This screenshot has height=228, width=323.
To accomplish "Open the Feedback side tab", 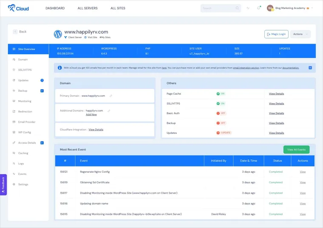I will [x=3, y=185].
